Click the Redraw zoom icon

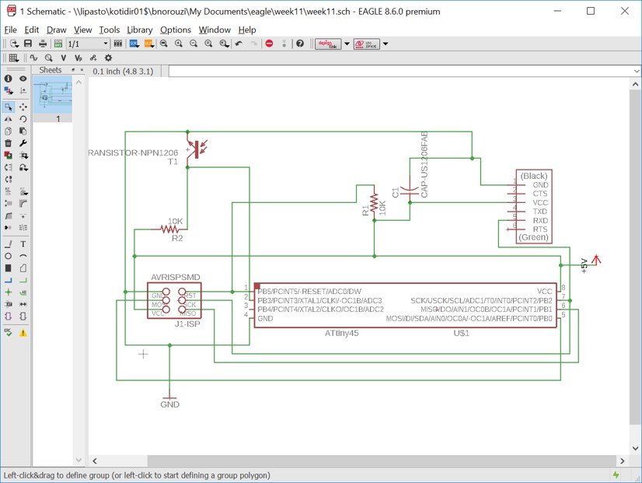pos(208,44)
